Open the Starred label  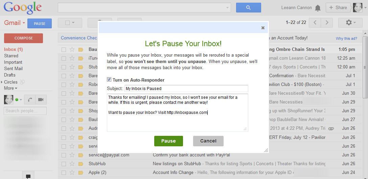coord(11,56)
